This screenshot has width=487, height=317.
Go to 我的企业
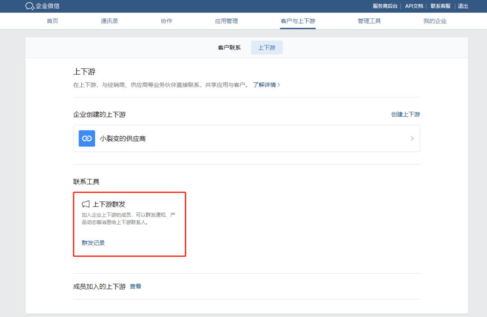(434, 21)
